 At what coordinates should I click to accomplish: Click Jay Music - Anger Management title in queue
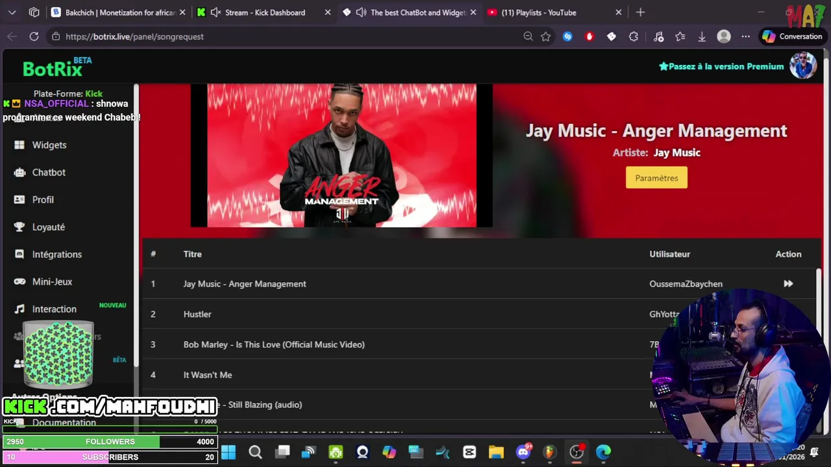[245, 283]
